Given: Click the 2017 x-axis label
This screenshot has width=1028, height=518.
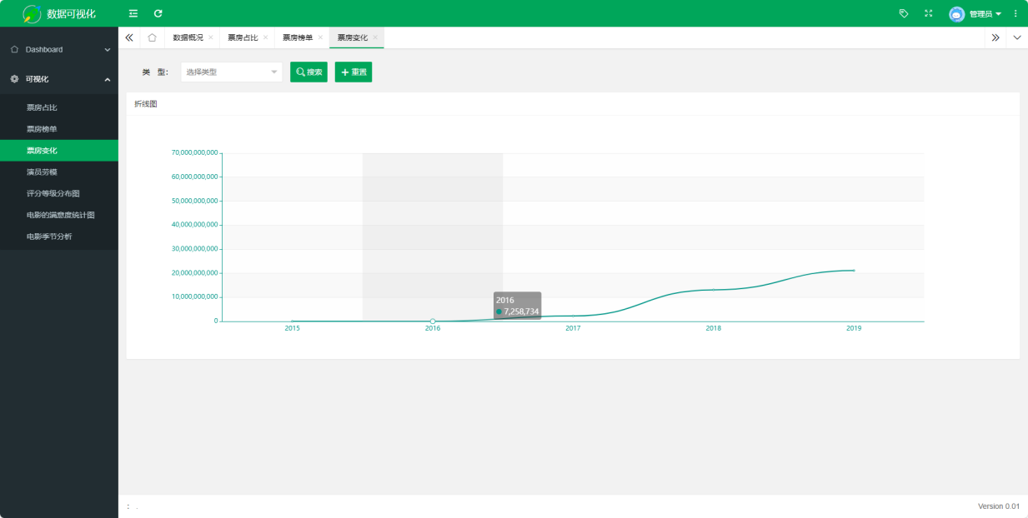Looking at the screenshot, I should coord(573,329).
